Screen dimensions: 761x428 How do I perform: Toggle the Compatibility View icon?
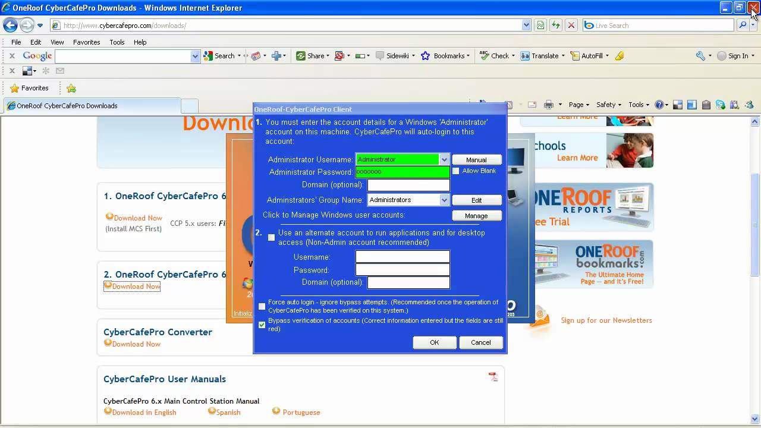coord(540,25)
